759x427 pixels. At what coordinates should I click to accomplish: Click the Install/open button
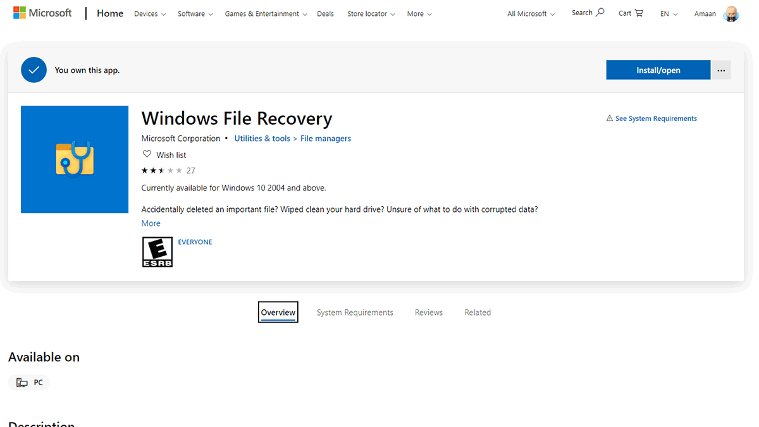click(x=658, y=70)
